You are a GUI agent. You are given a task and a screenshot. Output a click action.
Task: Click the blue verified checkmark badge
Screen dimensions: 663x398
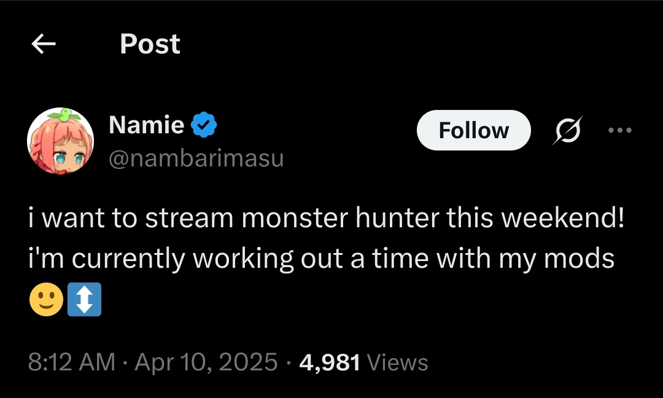[203, 125]
